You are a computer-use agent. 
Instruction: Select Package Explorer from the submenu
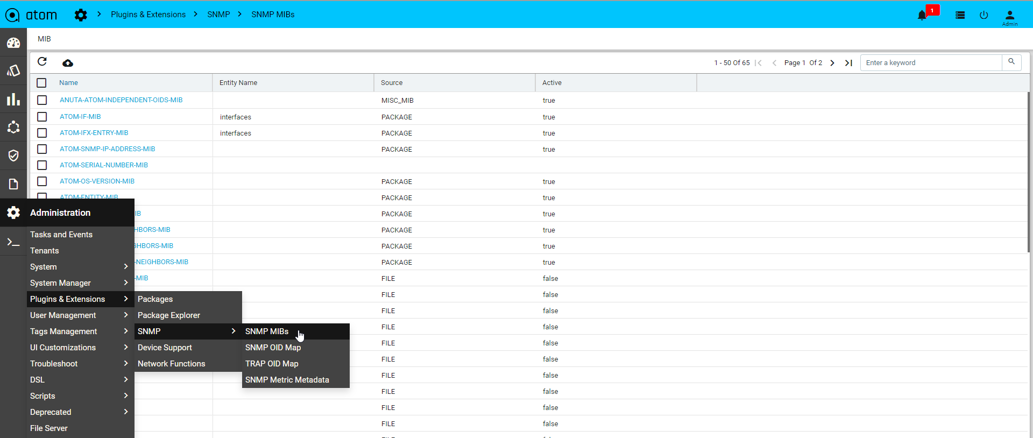pyautogui.click(x=188, y=315)
